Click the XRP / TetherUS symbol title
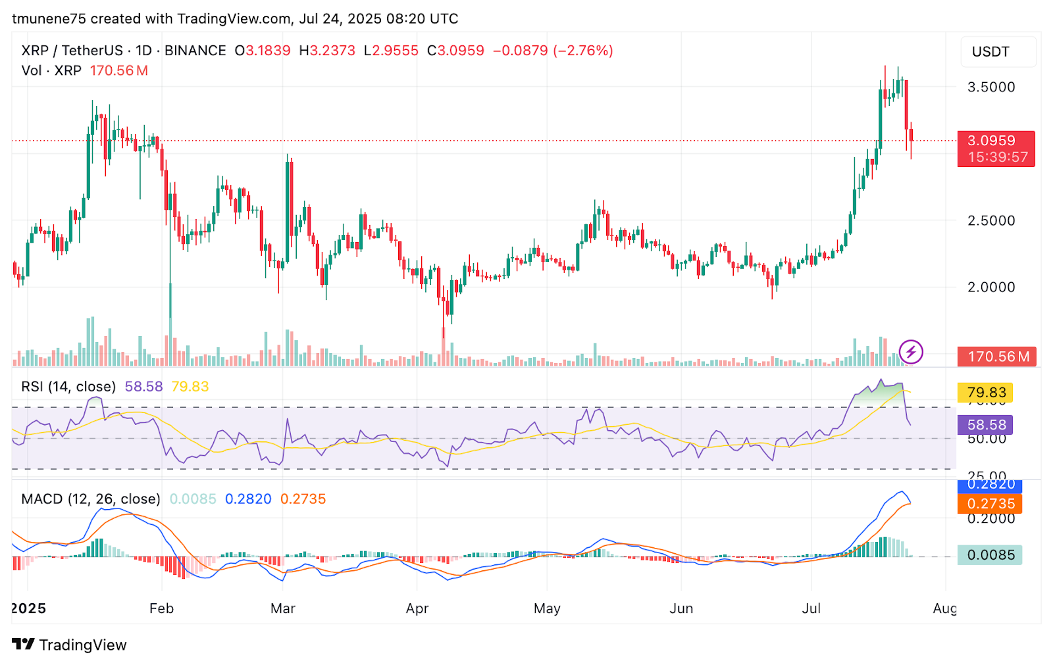The image size is (1053, 665). click(72, 51)
